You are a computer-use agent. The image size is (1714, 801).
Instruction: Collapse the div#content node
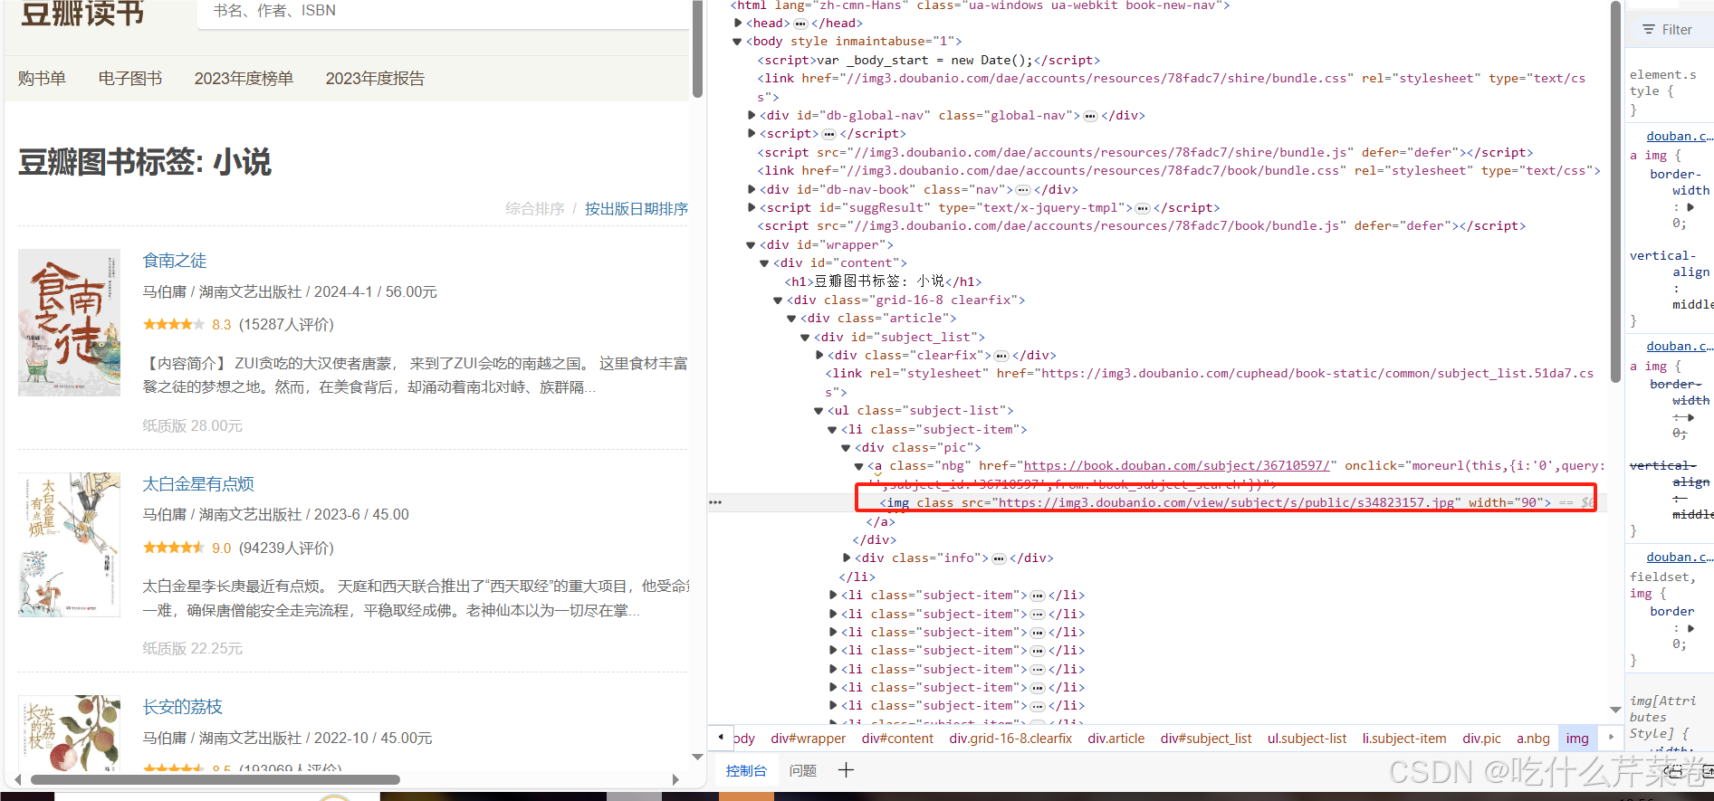coord(764,263)
